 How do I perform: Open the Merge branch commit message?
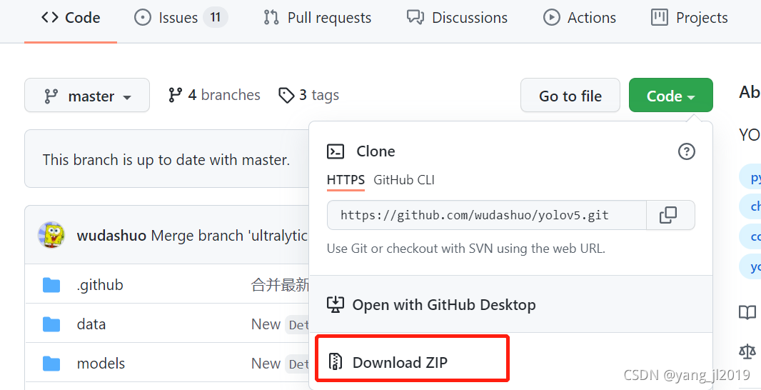[x=230, y=236]
